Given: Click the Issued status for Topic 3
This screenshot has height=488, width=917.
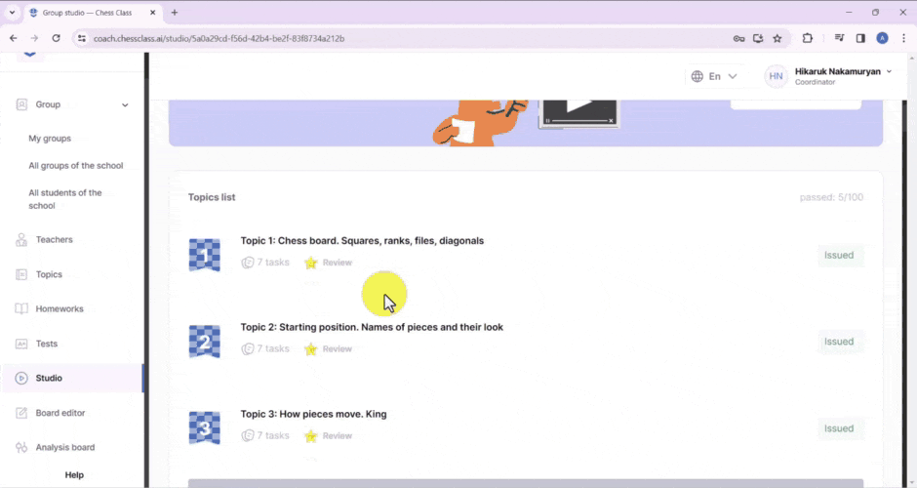Looking at the screenshot, I should click(839, 428).
